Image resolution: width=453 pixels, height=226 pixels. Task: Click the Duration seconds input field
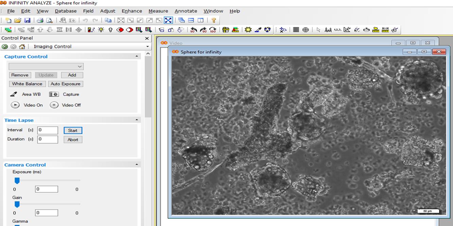[48, 139]
